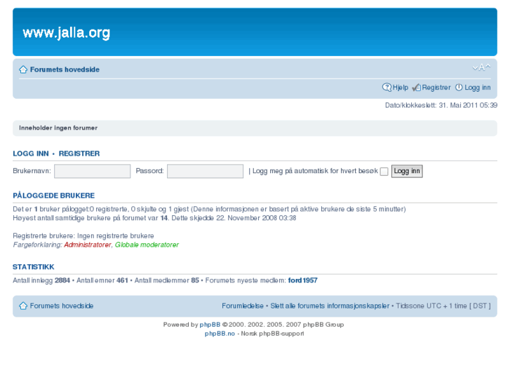Open the phpBB.no support link

(220, 334)
